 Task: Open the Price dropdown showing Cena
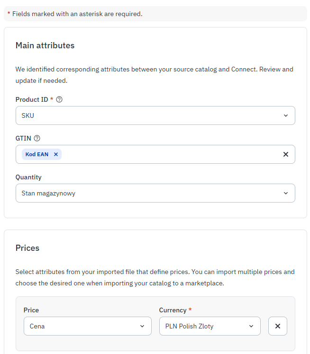click(81, 326)
